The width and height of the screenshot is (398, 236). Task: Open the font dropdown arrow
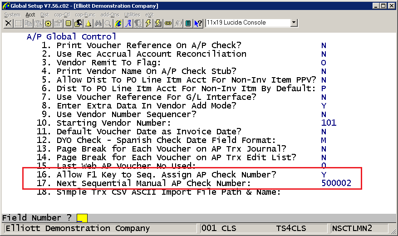pos(294,23)
